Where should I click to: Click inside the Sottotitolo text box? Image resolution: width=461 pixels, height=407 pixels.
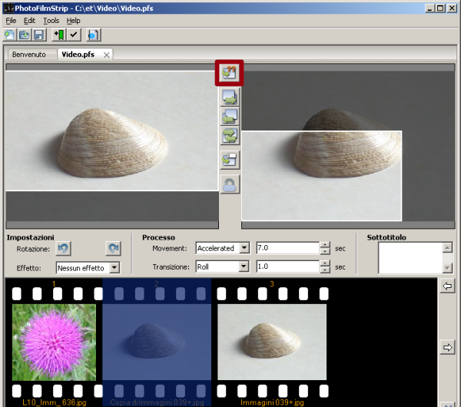click(x=410, y=257)
